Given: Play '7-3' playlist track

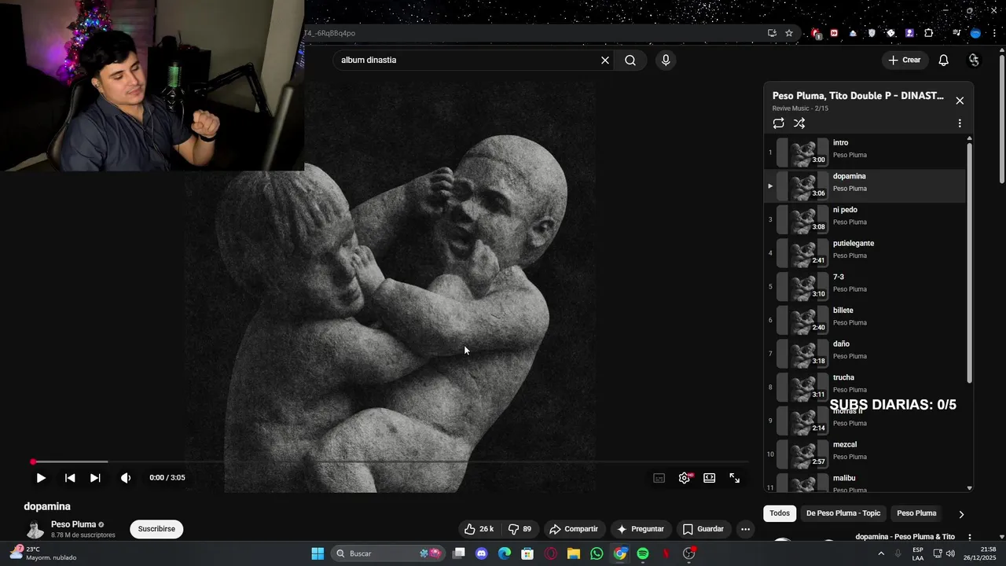Looking at the screenshot, I should click(865, 287).
